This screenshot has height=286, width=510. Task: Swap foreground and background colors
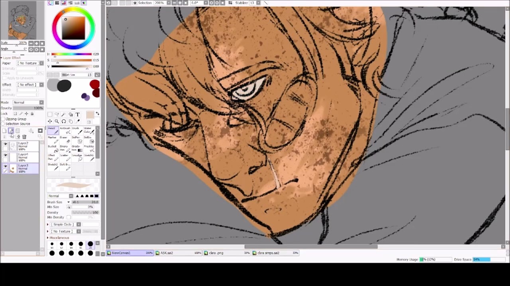(x=98, y=114)
